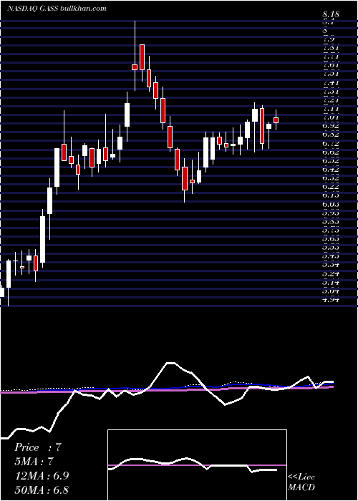358x501 pixels.
Task: Select the 8.18 top price axis label
Action: [x=331, y=14]
